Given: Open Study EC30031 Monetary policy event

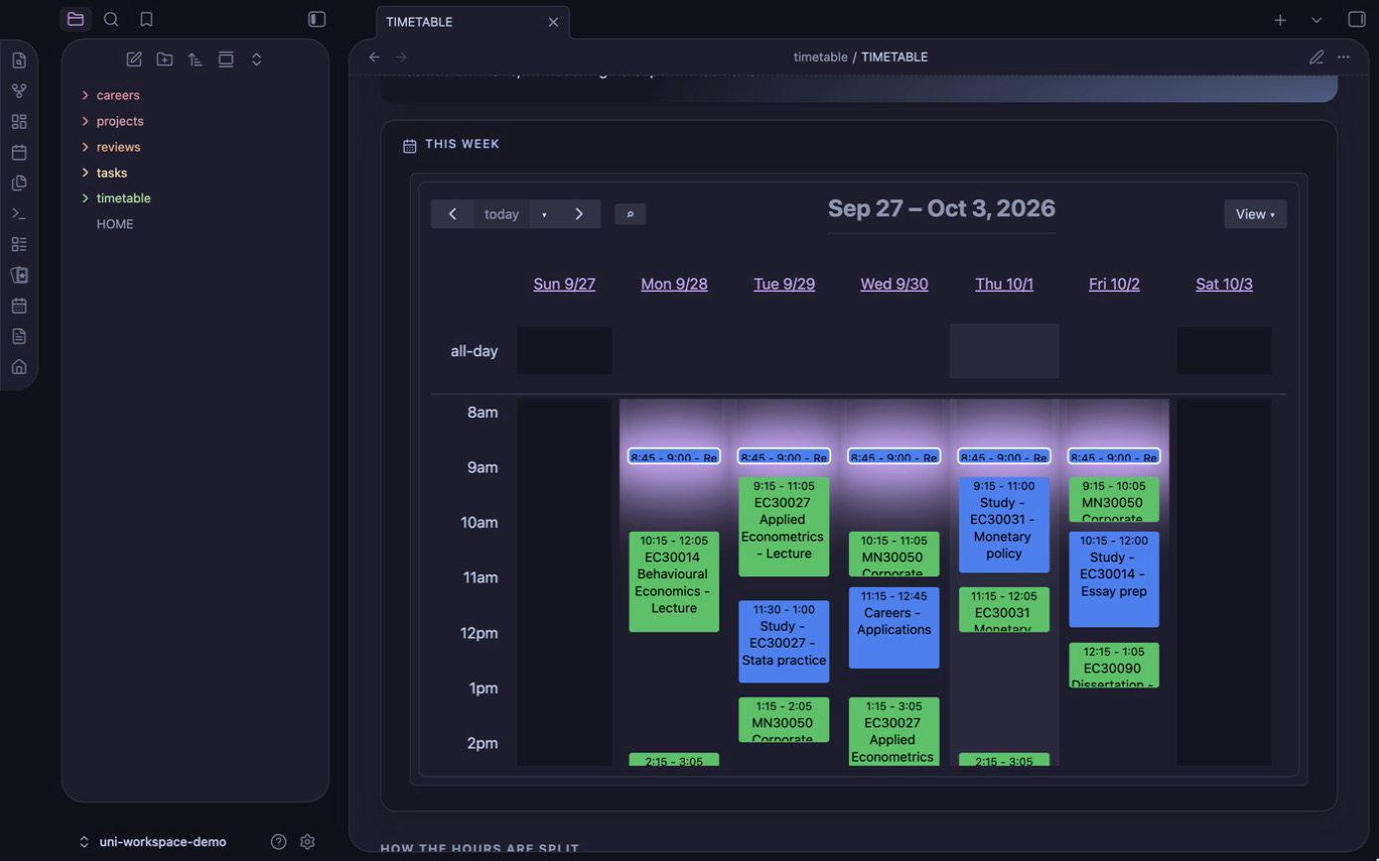Looking at the screenshot, I should pyautogui.click(x=1005, y=525).
